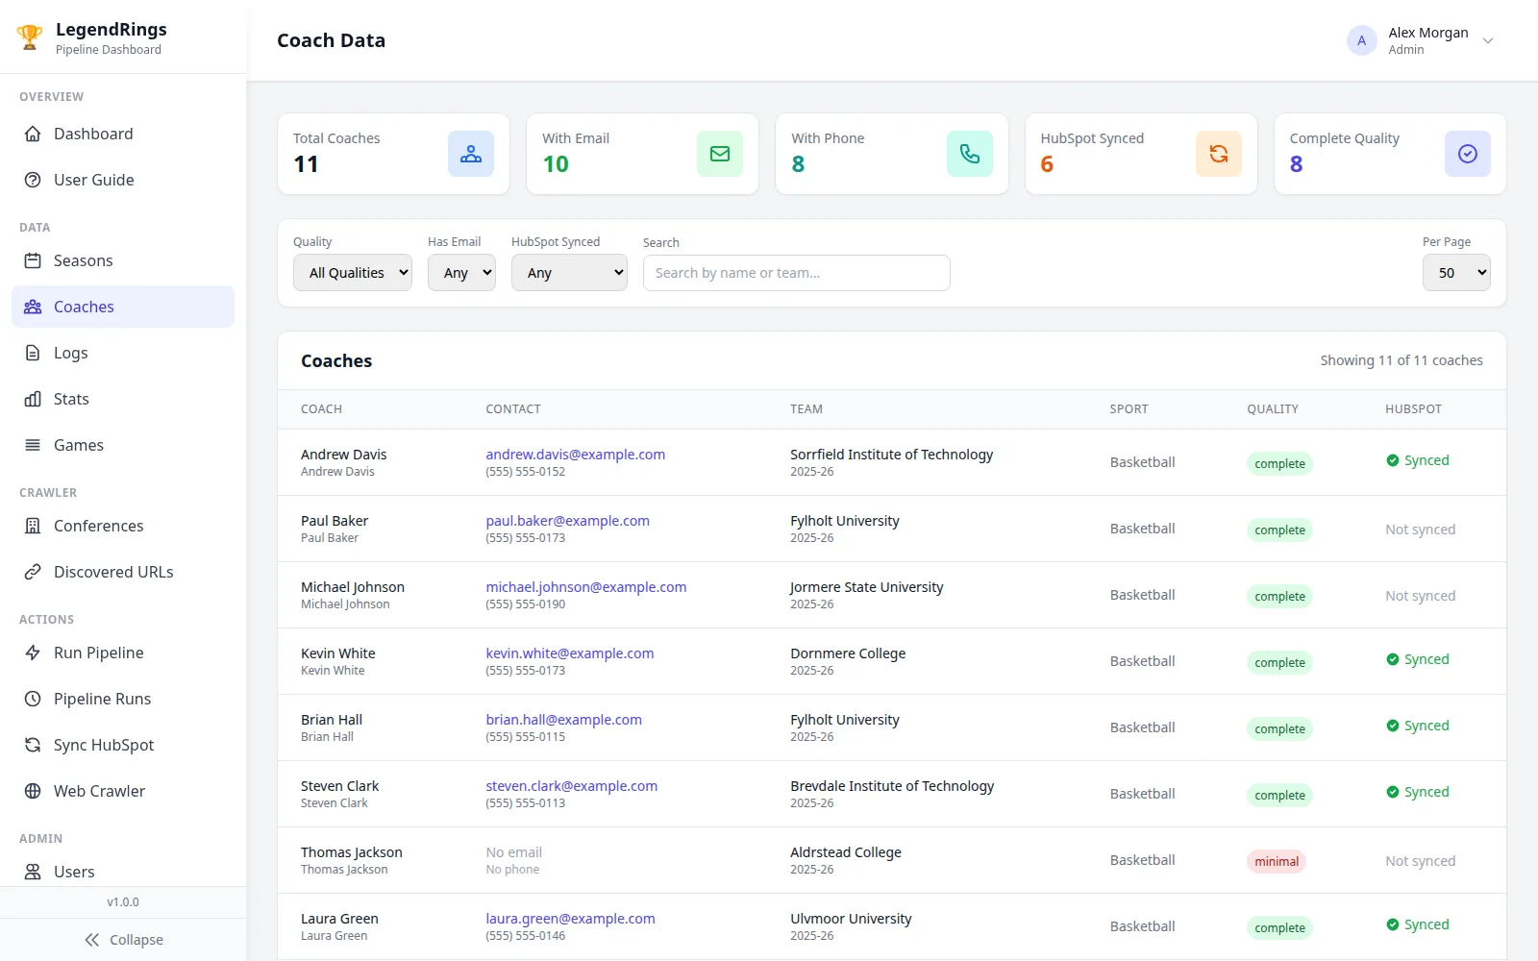Click the lightning bolt icon beside Run Pipeline
This screenshot has height=961, width=1538.
33,653
